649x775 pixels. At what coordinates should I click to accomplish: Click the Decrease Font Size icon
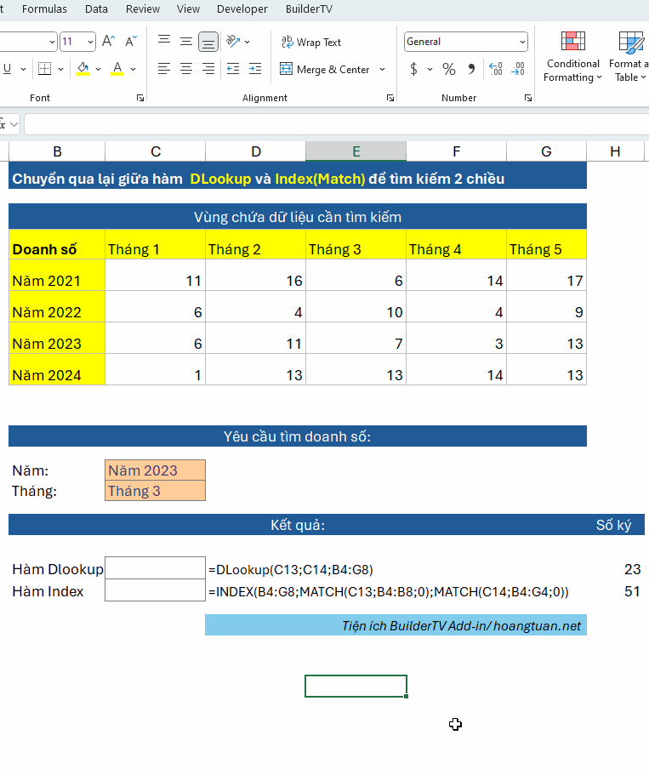pyautogui.click(x=131, y=42)
